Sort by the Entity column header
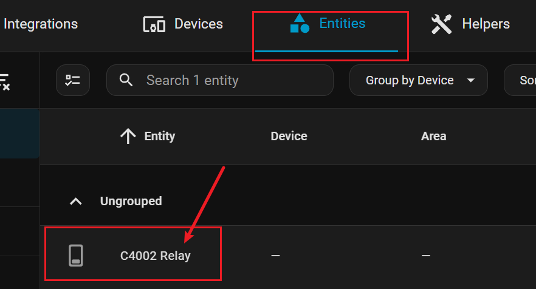 (159, 137)
